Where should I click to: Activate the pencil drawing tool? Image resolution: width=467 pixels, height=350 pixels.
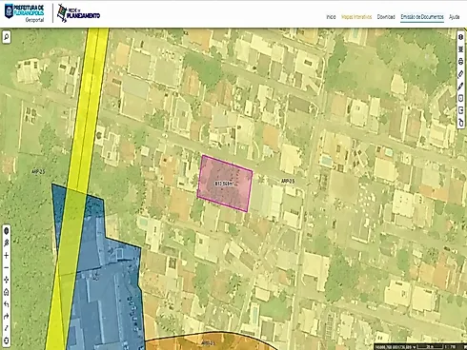pos(461,86)
